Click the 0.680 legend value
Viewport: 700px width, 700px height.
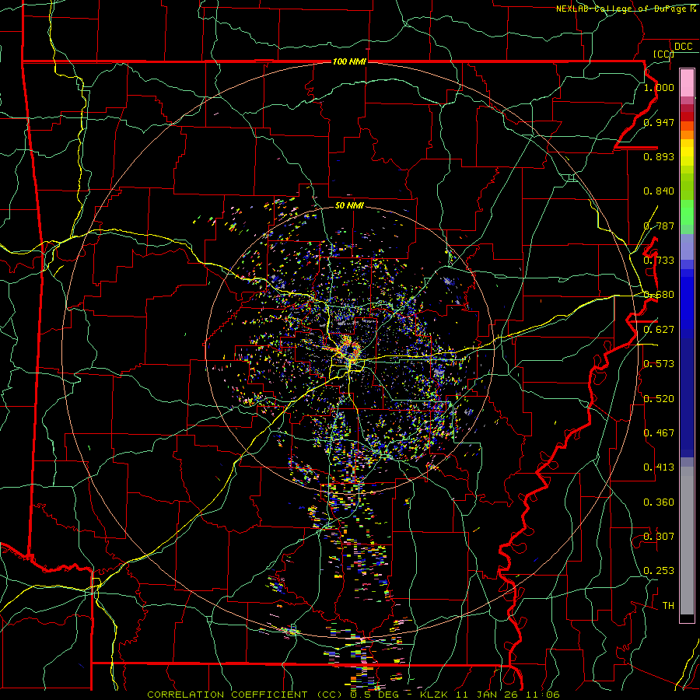click(659, 295)
